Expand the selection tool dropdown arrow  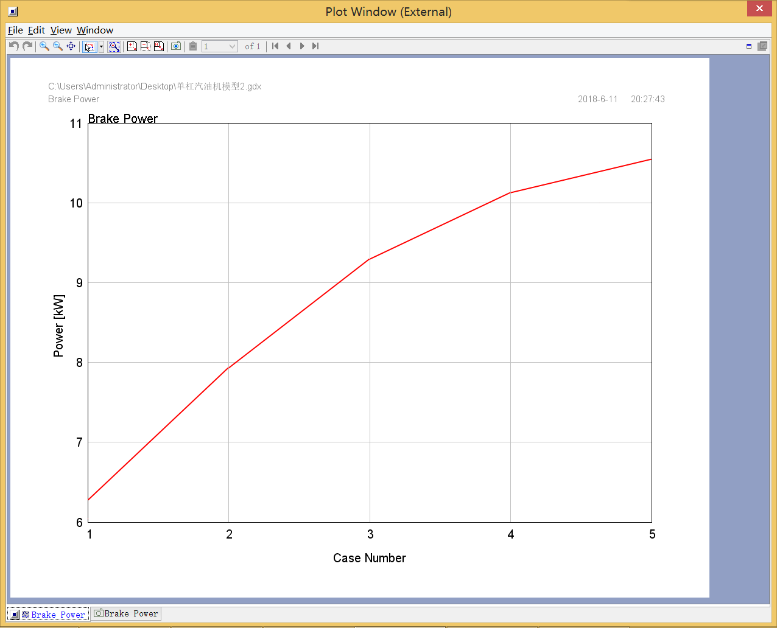click(x=101, y=47)
